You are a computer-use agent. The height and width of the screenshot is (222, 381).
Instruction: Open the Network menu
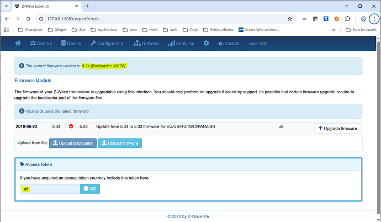click(x=146, y=43)
